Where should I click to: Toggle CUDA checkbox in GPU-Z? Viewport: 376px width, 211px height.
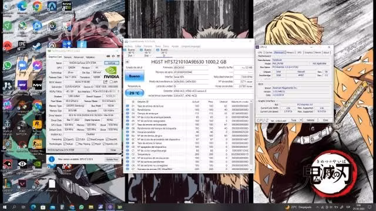tap(77, 139)
